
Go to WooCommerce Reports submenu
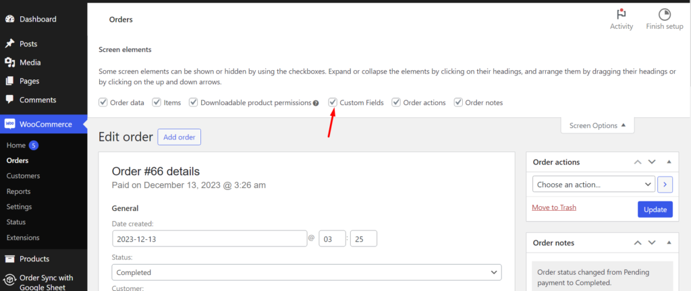tap(18, 191)
